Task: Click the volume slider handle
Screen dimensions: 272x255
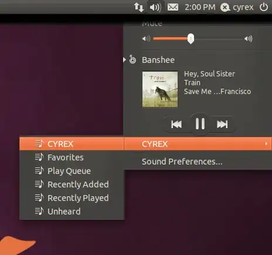Action: 191,39
